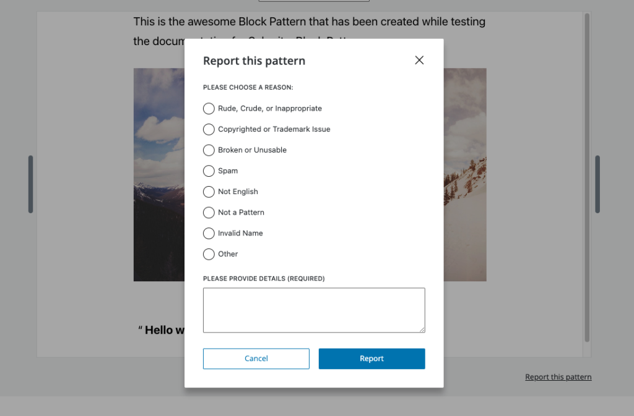Select the "Invalid Name" reason
Viewport: 634px width, 416px height.
pos(209,233)
